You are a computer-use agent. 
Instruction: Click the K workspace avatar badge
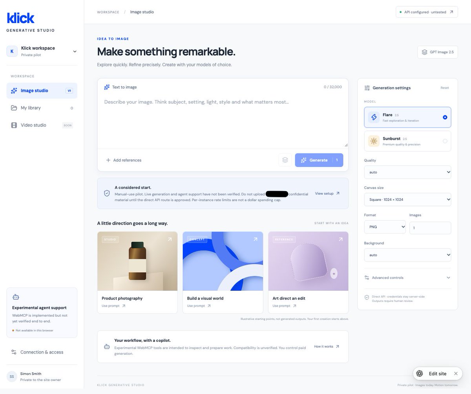(12, 51)
